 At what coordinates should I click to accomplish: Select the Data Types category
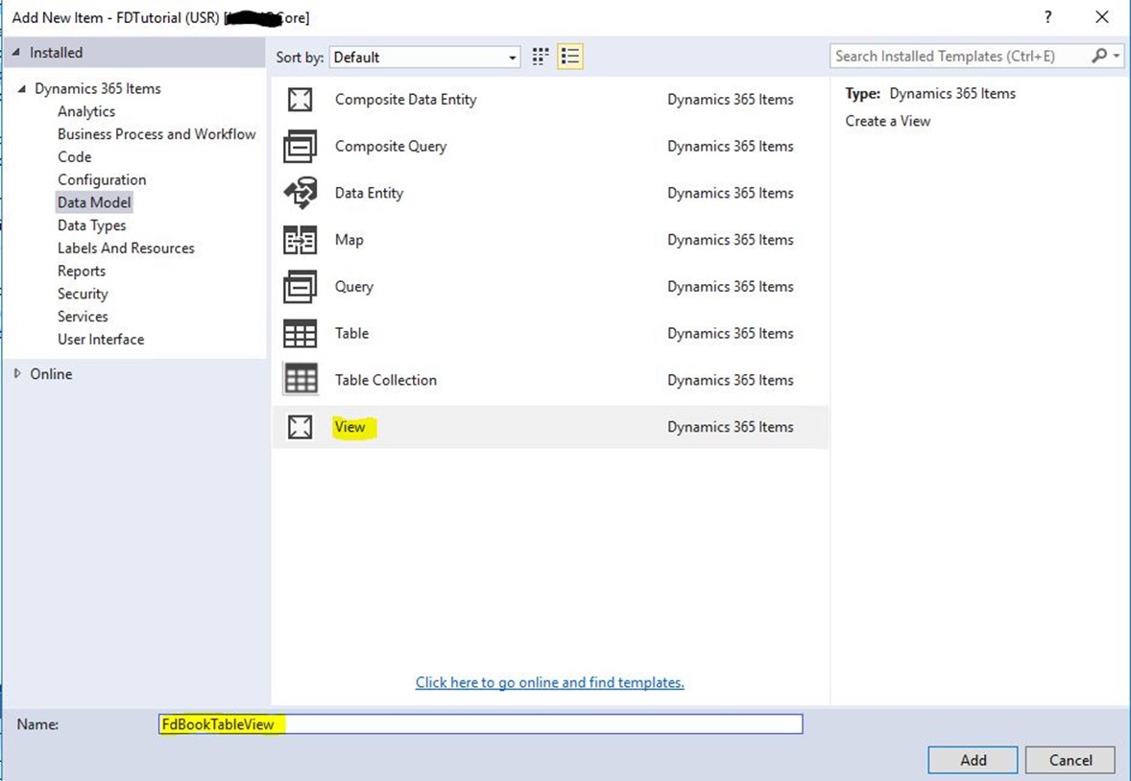(91, 225)
